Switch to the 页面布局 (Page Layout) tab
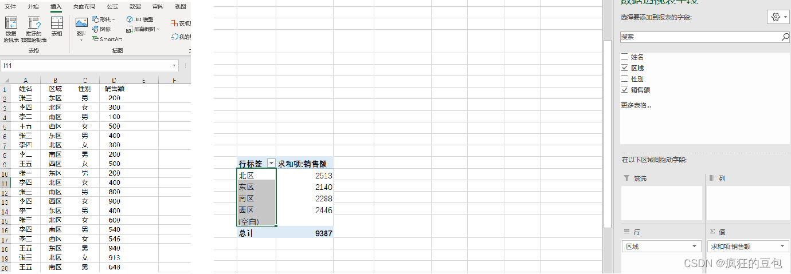Viewport: 791px width, 274px height. (84, 6)
